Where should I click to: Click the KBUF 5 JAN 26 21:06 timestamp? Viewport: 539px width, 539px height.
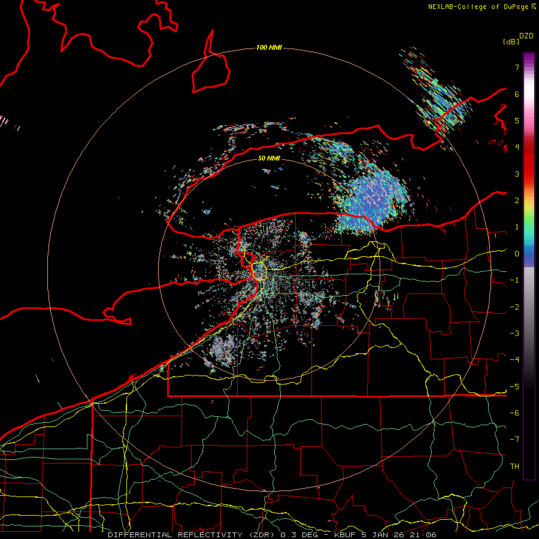(x=385, y=535)
